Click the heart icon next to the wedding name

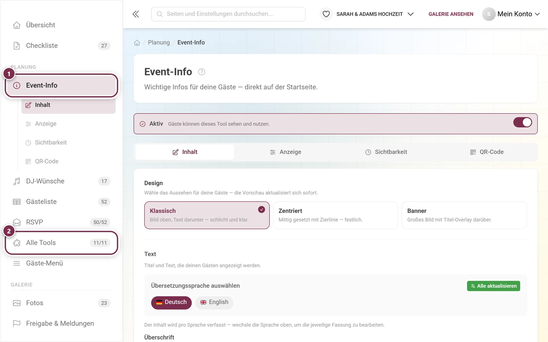326,14
